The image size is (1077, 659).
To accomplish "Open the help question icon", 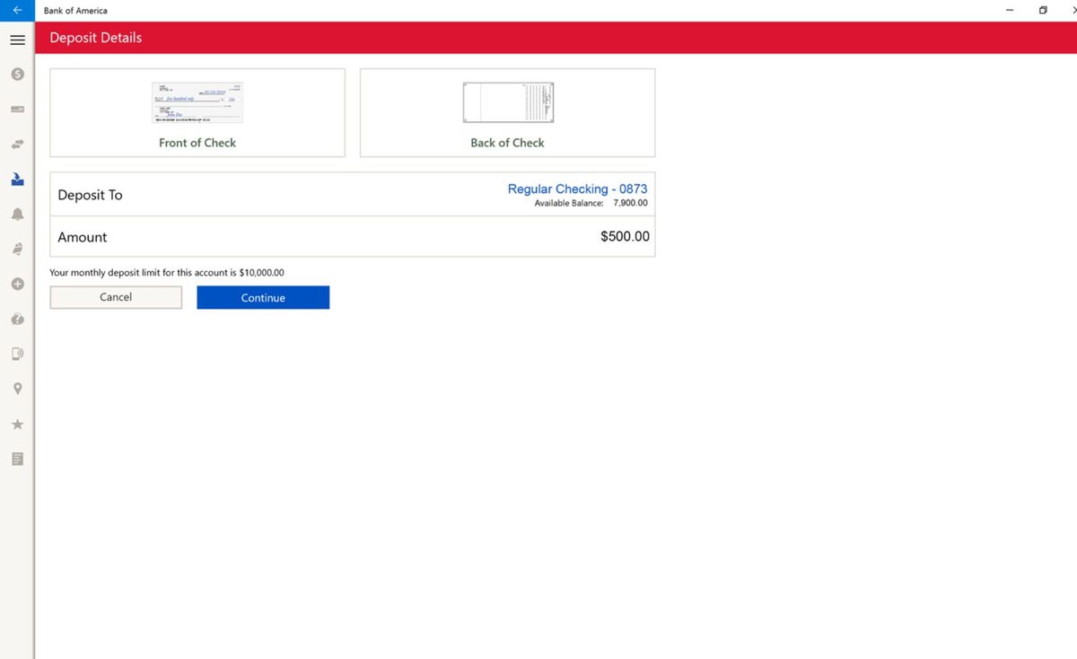I will (x=16, y=319).
